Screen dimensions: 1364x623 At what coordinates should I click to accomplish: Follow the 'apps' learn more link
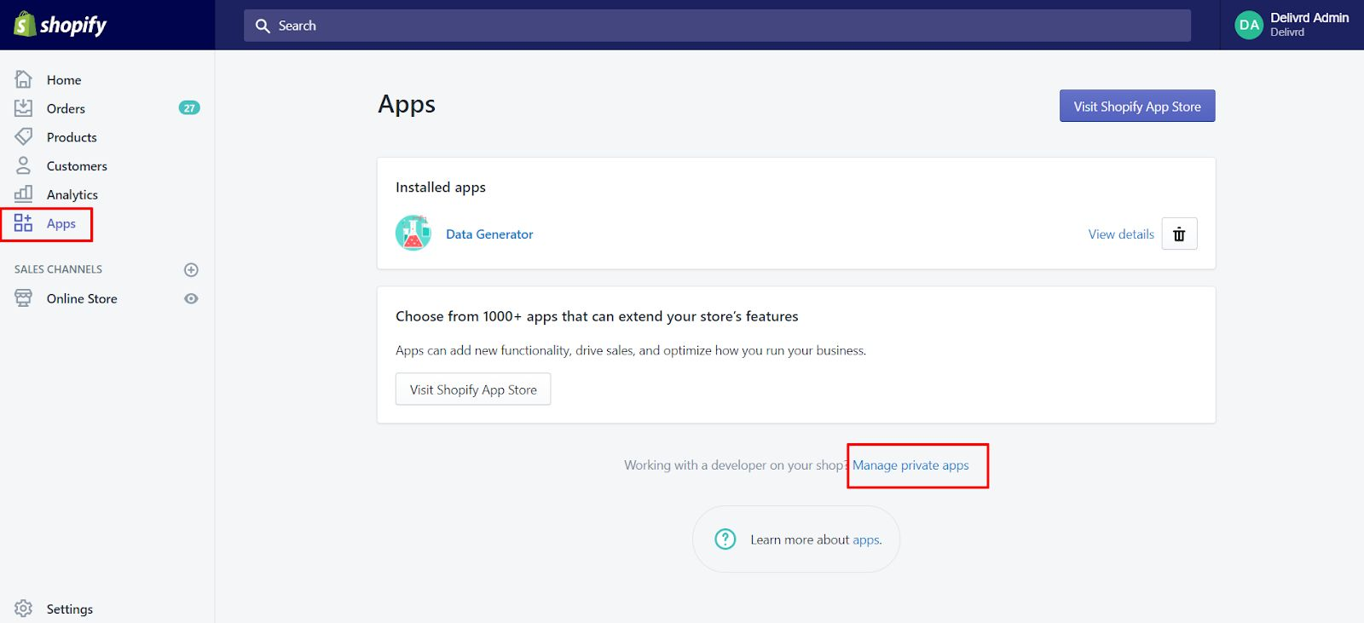(x=866, y=539)
